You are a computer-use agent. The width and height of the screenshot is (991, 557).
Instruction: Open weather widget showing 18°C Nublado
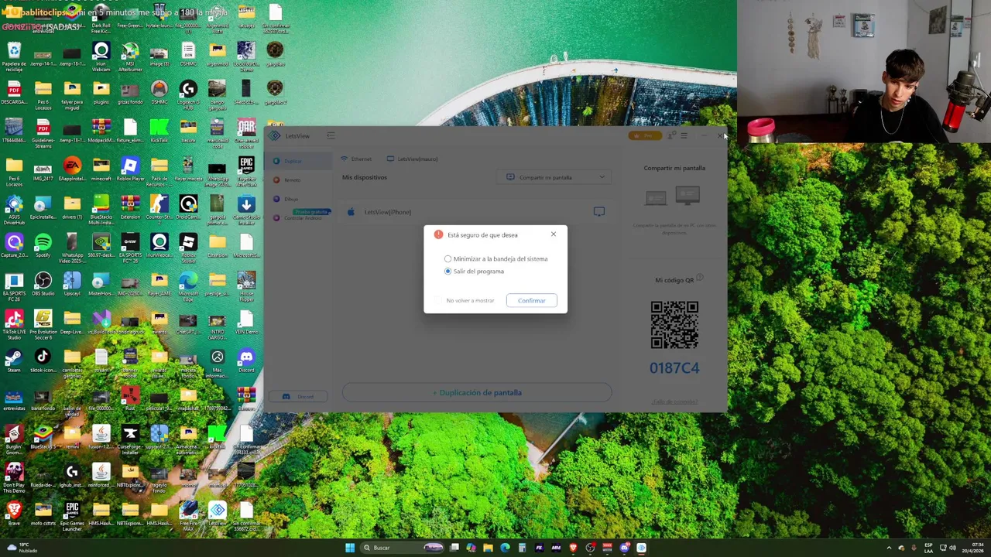[x=22, y=548]
